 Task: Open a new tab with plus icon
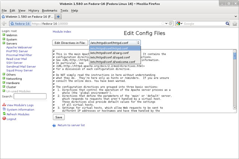pos(58,16)
